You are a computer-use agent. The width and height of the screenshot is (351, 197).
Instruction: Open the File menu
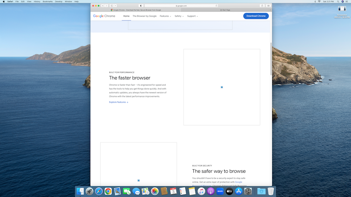tap(17, 1)
